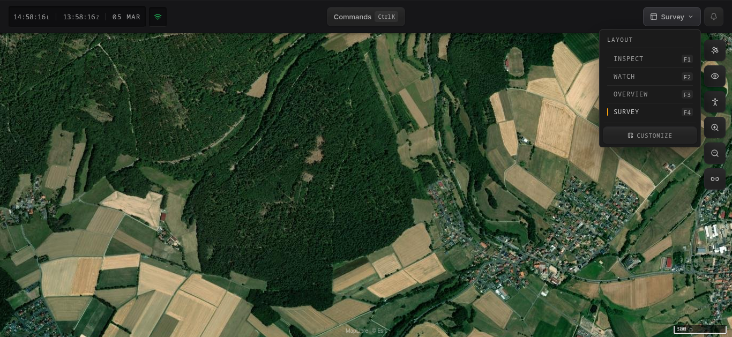732x337 pixels.
Task: Choose the Overview layout
Action: click(649, 94)
